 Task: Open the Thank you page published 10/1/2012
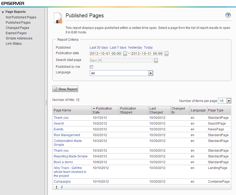click(61, 118)
